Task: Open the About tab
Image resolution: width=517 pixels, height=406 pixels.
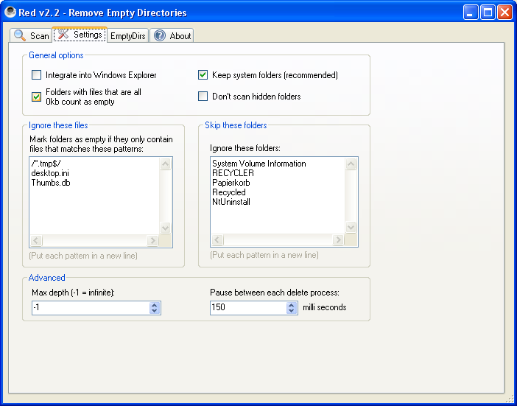Action: [x=172, y=35]
